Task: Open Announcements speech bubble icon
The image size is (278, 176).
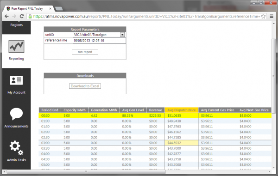Action: point(16,114)
